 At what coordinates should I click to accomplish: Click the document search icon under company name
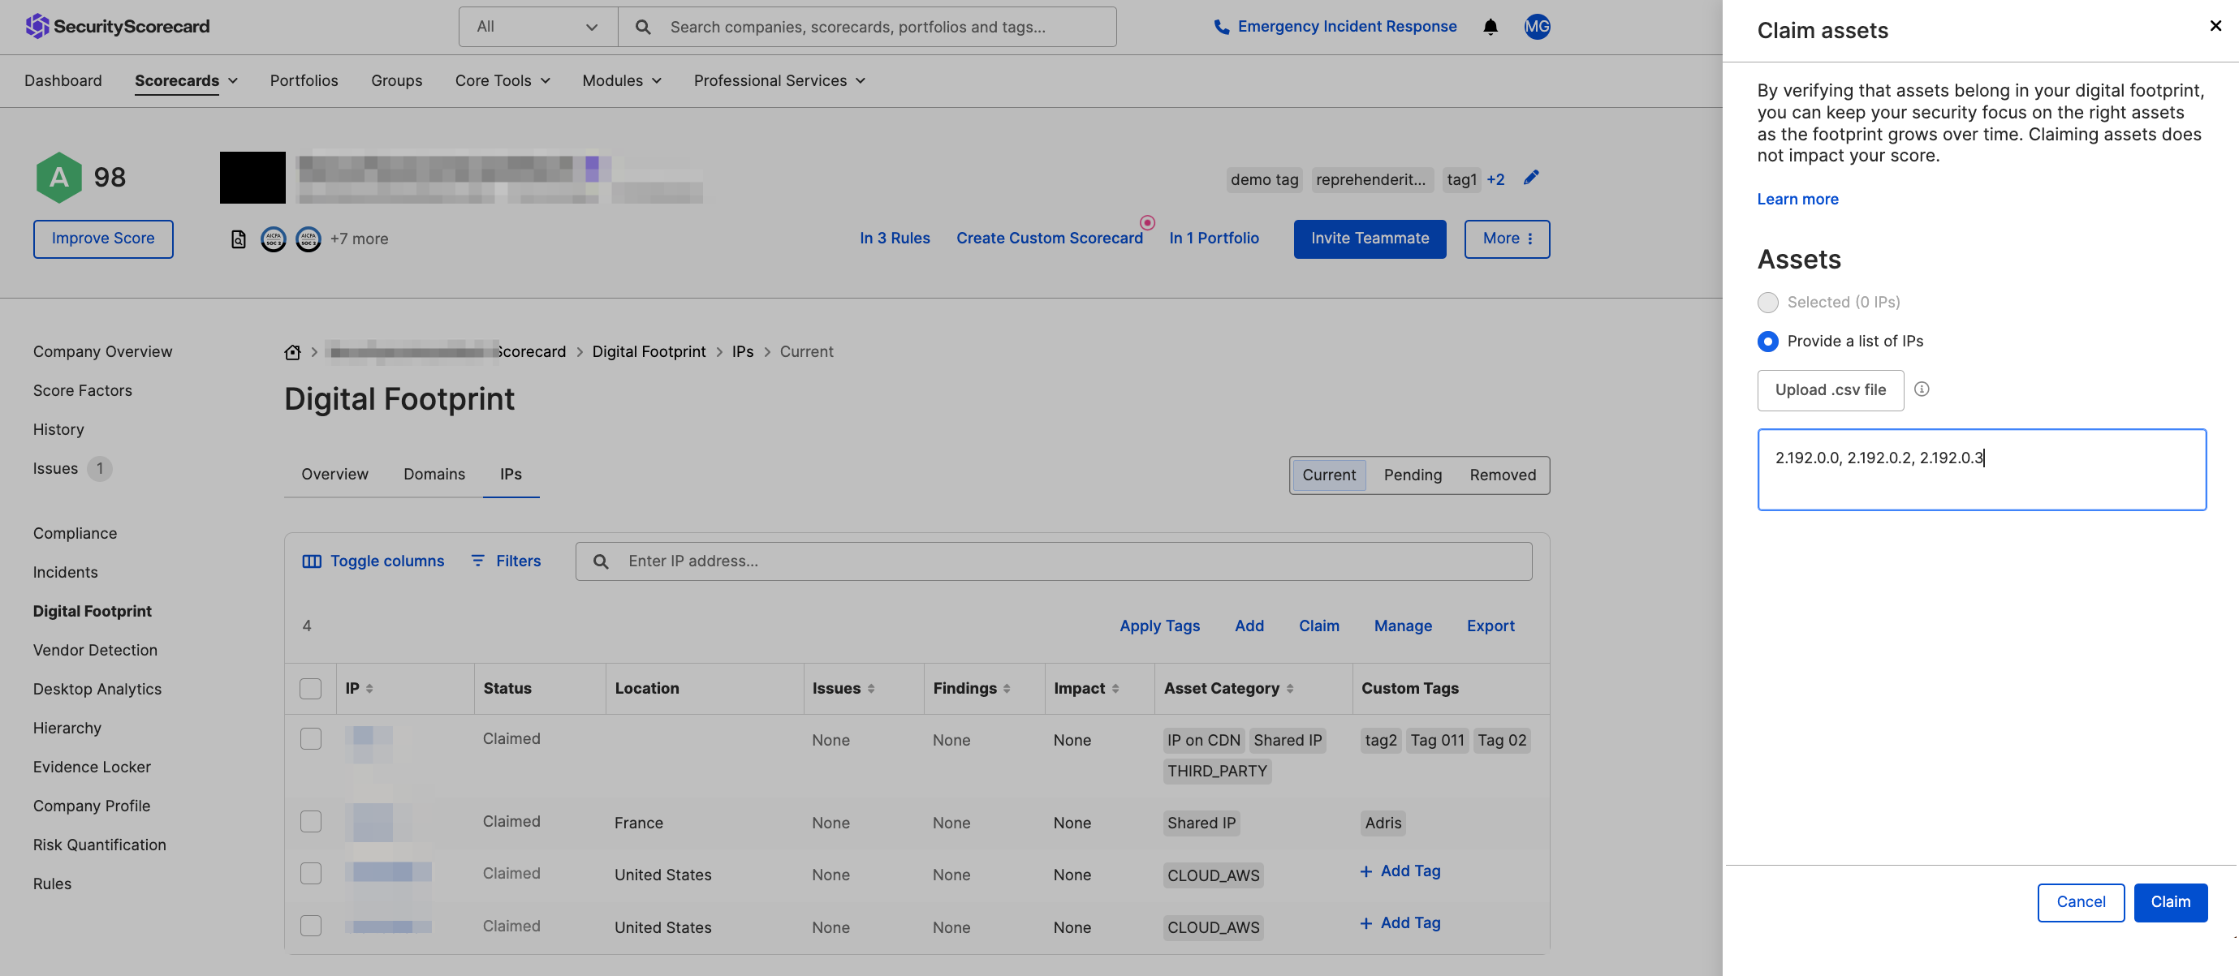[238, 239]
